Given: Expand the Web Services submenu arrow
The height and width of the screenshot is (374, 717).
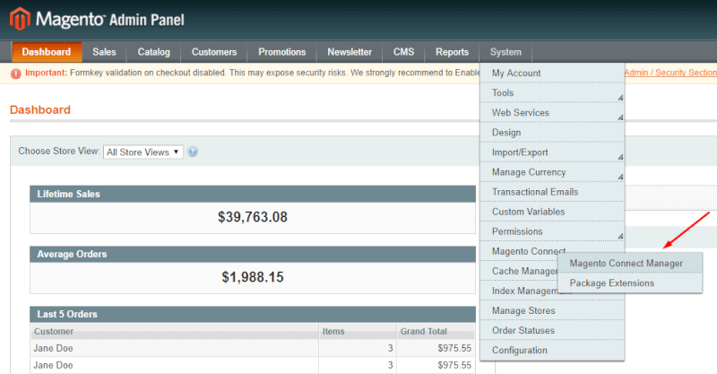Looking at the screenshot, I should (x=620, y=117).
